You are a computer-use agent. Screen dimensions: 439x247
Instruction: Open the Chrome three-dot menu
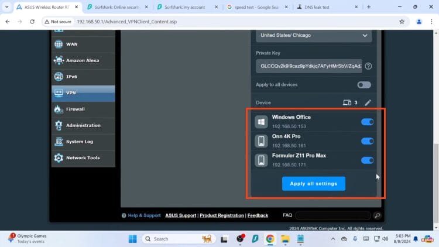coord(431,22)
